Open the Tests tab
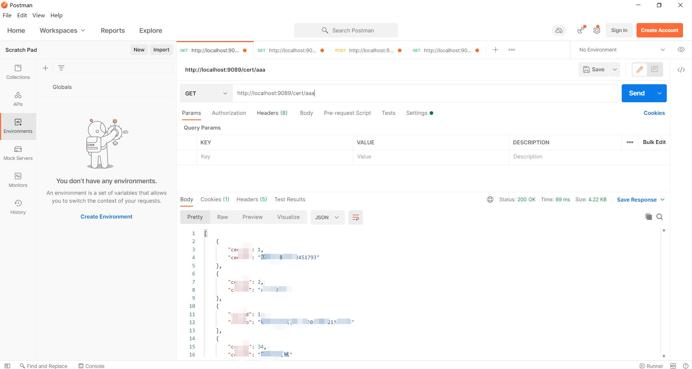The width and height of the screenshot is (692, 369). click(389, 113)
